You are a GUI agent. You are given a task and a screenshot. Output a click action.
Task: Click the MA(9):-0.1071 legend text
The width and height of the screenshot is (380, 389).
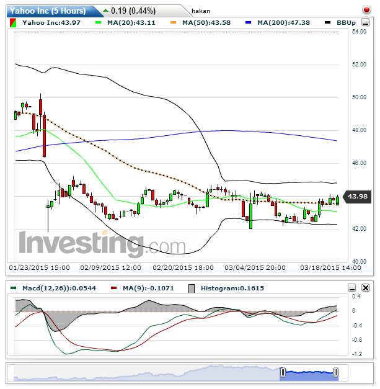148,288
